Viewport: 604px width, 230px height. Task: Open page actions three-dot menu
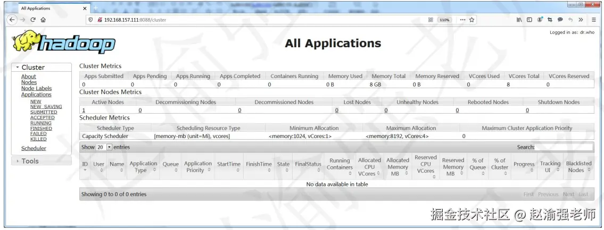[462, 20]
